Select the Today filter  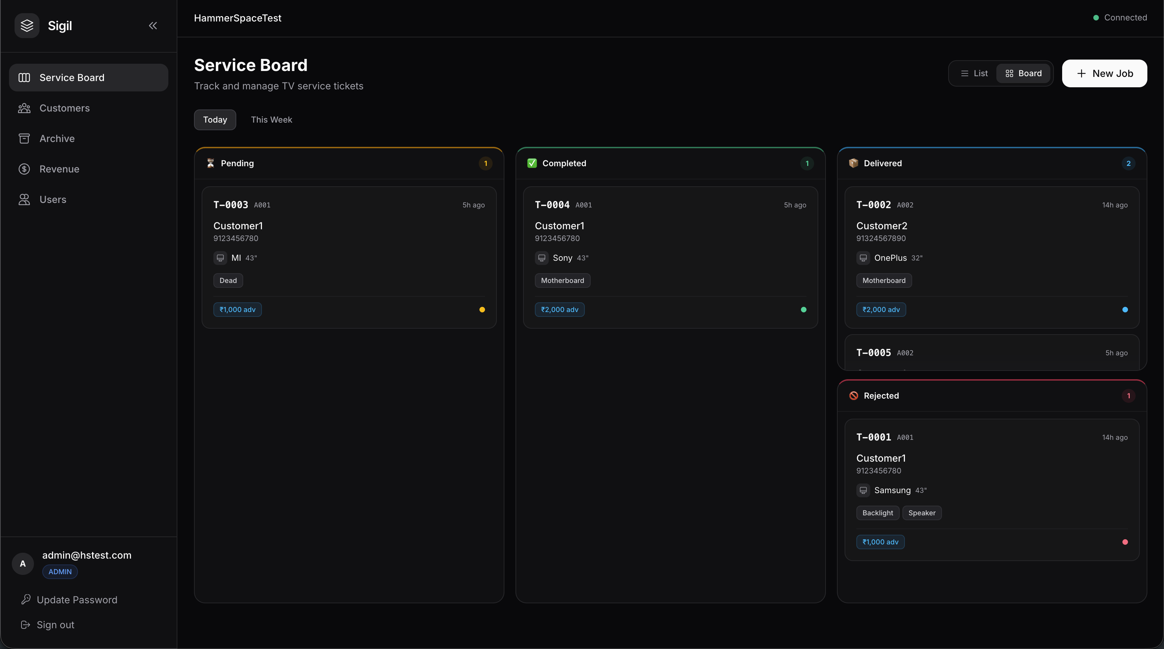pos(215,120)
